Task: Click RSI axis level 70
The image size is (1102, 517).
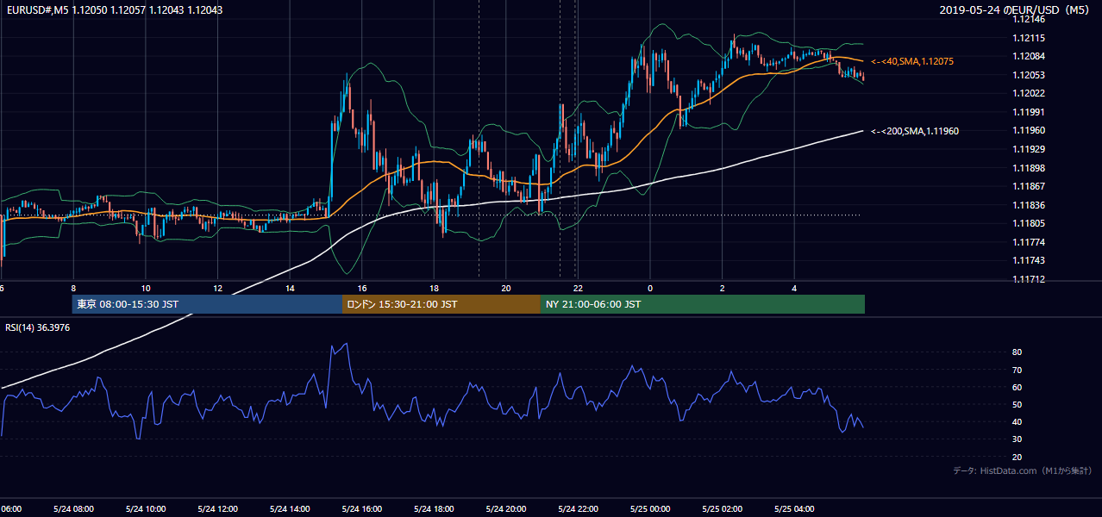Action: point(1017,370)
